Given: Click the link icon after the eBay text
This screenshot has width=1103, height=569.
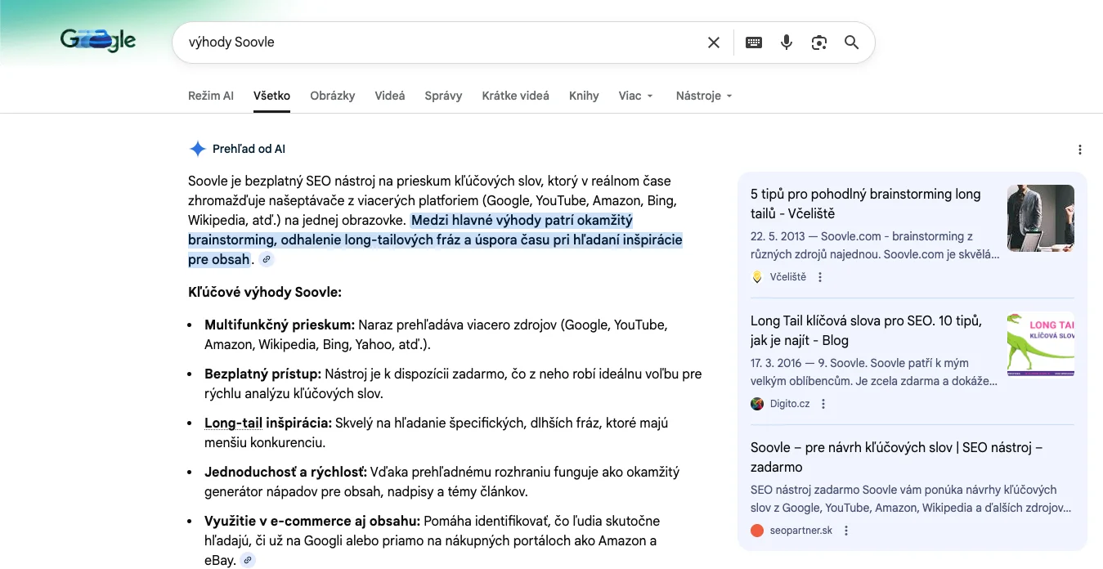Looking at the screenshot, I should pos(248,561).
